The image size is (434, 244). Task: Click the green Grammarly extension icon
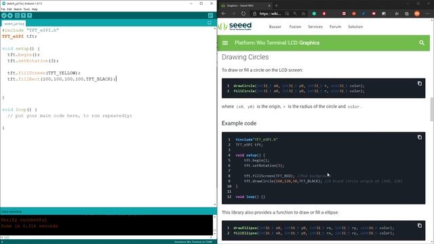[x=314, y=14]
